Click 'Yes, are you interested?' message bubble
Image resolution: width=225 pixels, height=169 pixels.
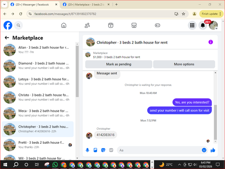click(192, 102)
